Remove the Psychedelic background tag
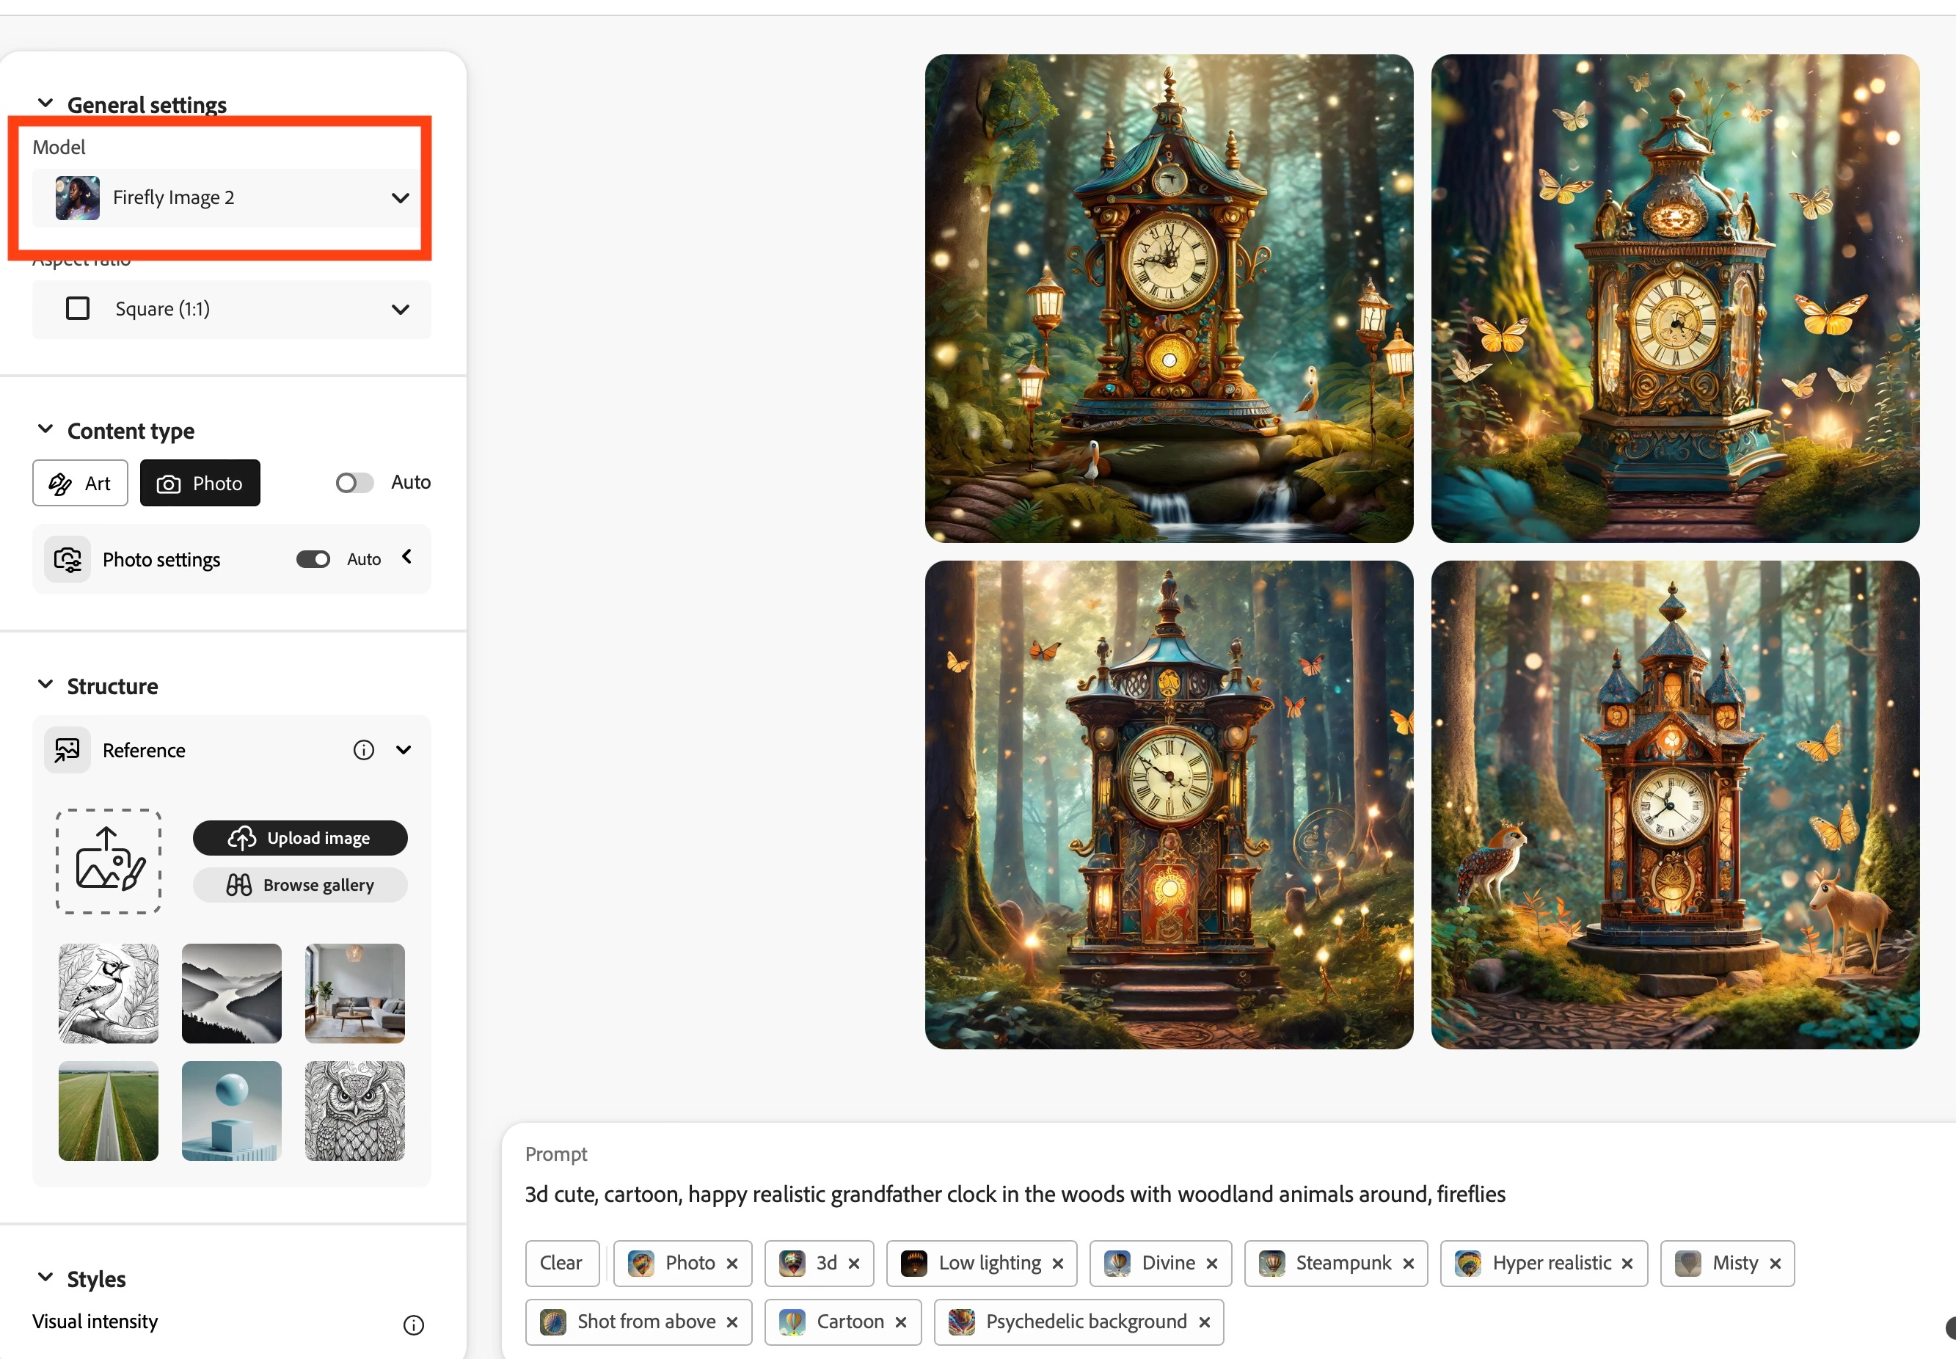 coord(1205,1322)
